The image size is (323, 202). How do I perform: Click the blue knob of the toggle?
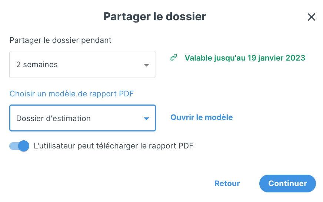(24, 146)
